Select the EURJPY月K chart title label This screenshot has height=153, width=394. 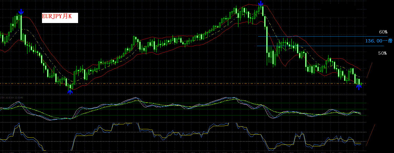coord(60,18)
